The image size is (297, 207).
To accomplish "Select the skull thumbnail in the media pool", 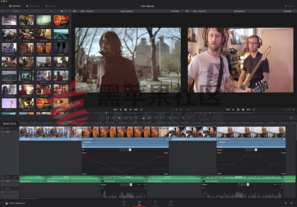I will [61, 103].
